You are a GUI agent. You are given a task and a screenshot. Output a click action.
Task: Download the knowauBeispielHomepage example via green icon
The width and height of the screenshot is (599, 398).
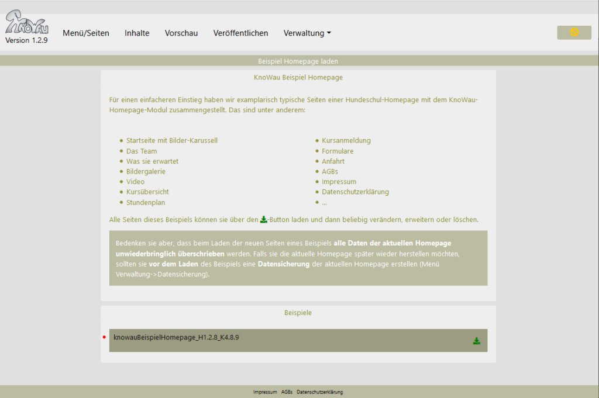coord(476,341)
